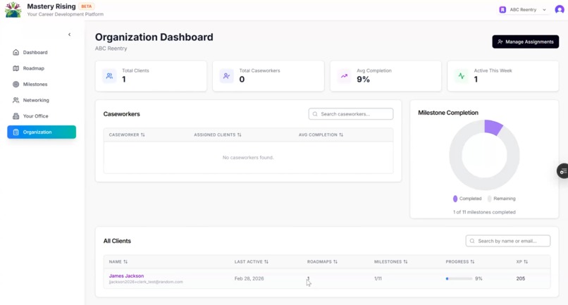Open the James Jackson client link
This screenshot has width=568, height=305.
126,275
